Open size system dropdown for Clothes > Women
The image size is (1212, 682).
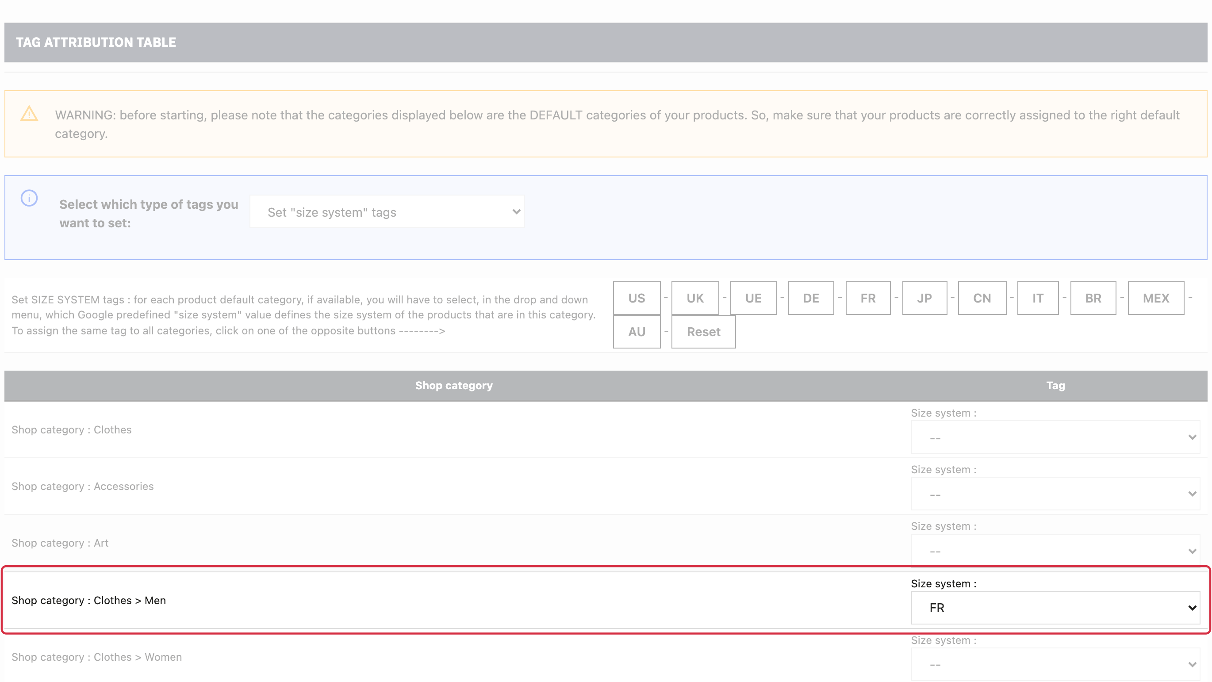1055,665
